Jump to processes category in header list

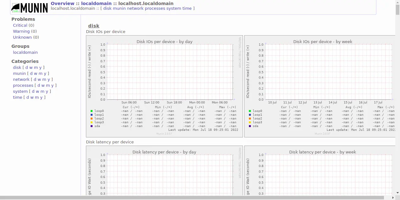[155, 8]
